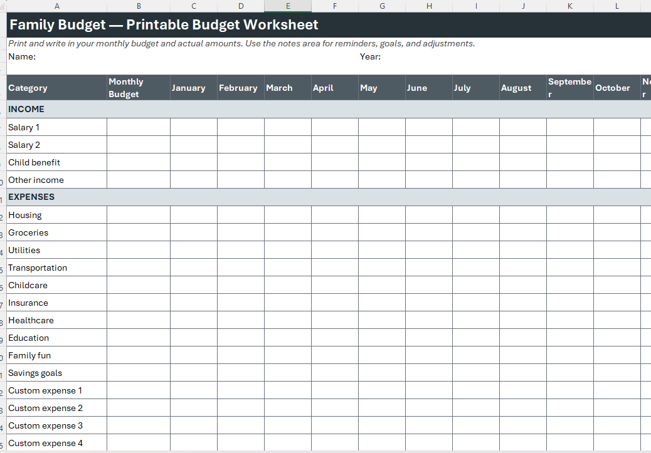Screen dimensions: 651x453
Task: Click March cell in Groceries row
Action: click(x=288, y=232)
